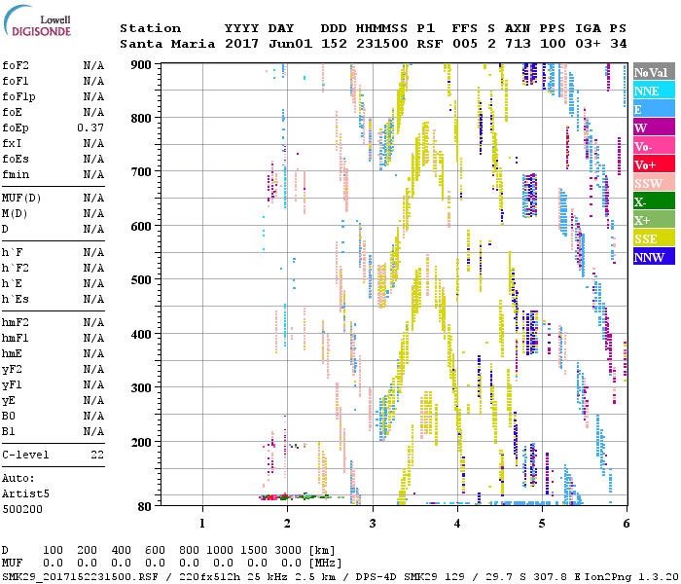Click the MUF(D) parameter label
The image size is (681, 584).
pyautogui.click(x=21, y=199)
